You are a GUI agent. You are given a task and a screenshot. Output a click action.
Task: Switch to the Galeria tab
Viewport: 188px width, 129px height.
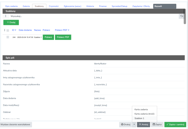click(26, 6)
